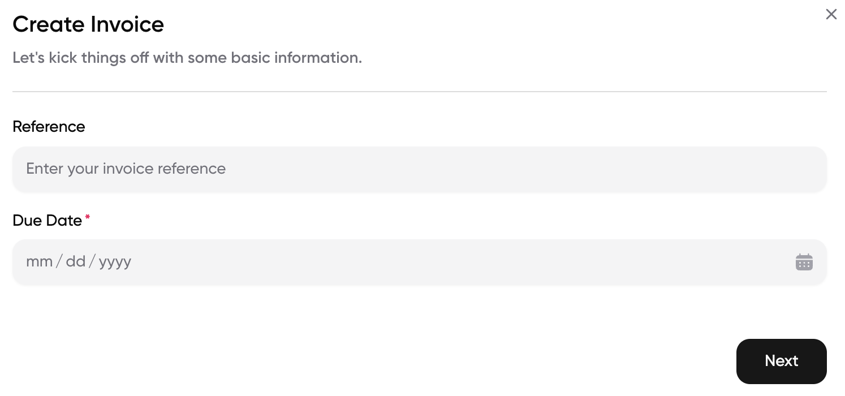845x396 pixels.
Task: Click the slash between dd and yyyy
Action: tap(92, 261)
